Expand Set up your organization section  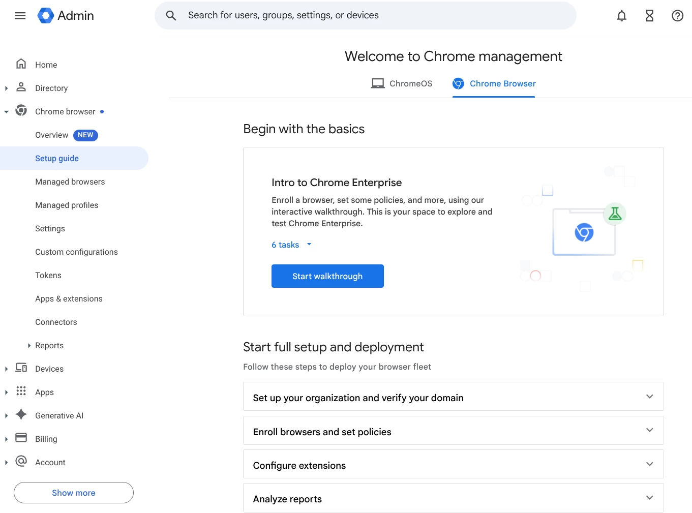(454, 397)
